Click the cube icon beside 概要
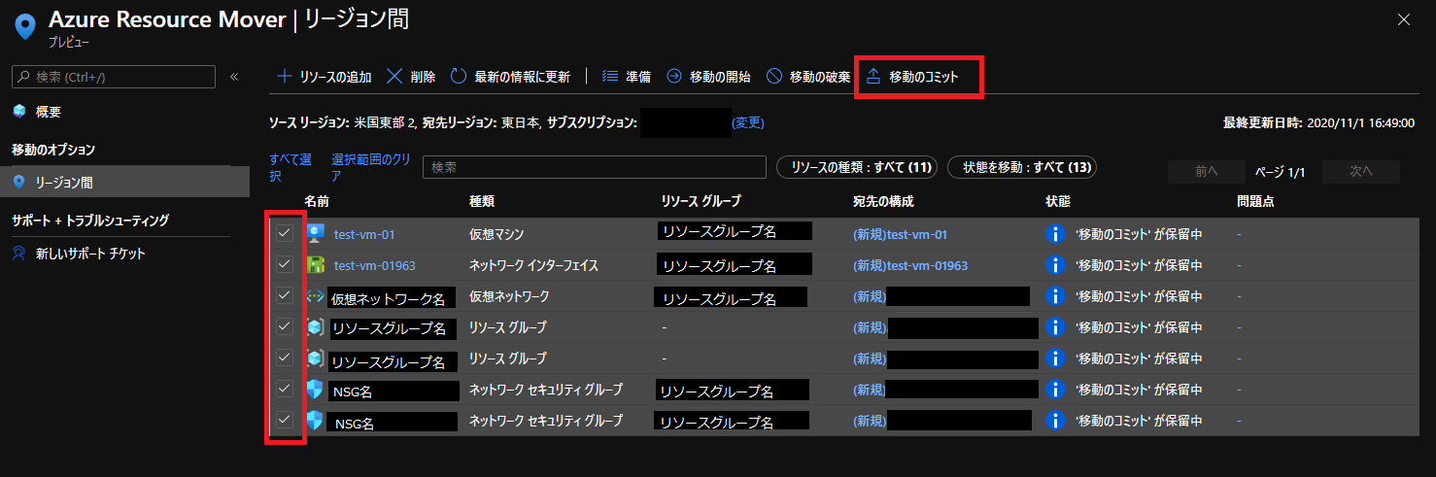The image size is (1436, 477). (19, 112)
